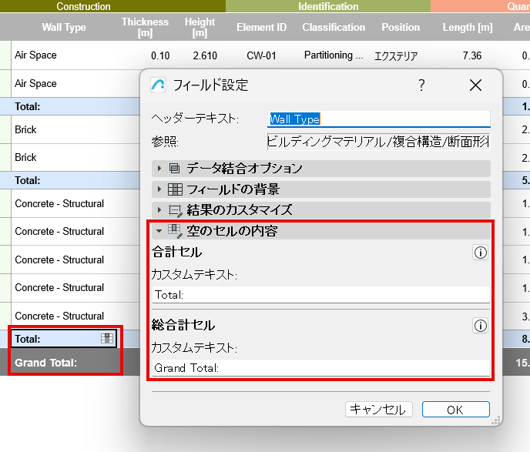
Task: Select the Length [m] column header
Action: (x=468, y=27)
